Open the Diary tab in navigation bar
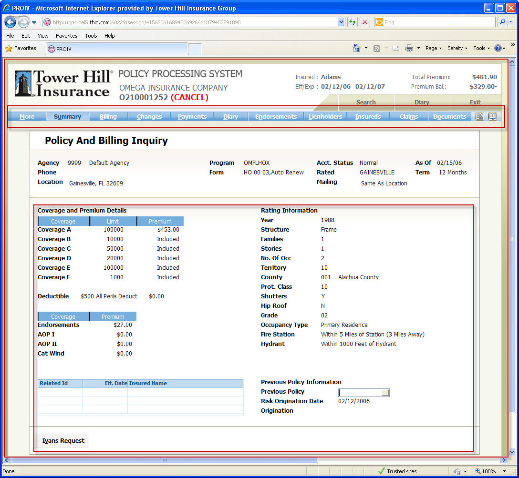Screen dimensions: 519x478 coord(231,116)
